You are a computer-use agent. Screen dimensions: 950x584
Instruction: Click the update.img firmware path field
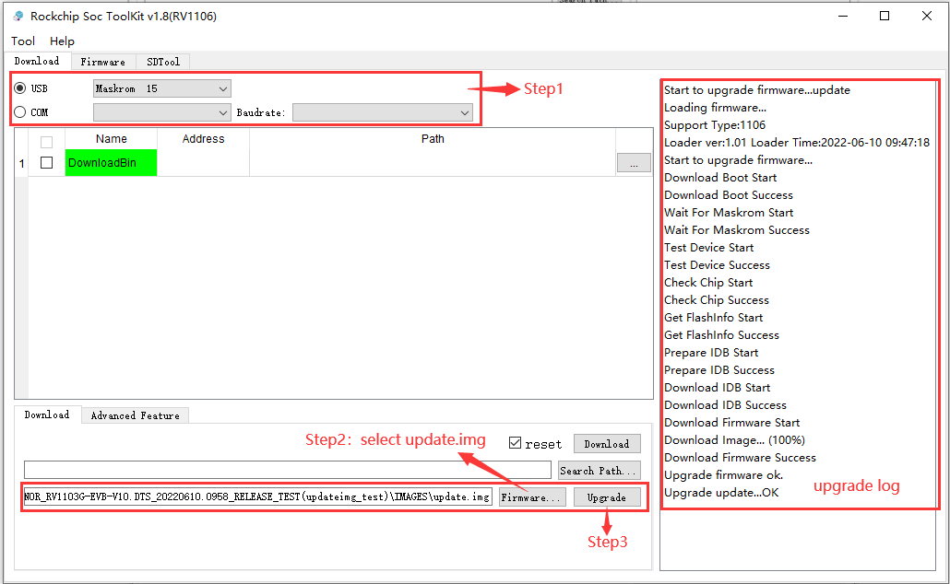[258, 497]
